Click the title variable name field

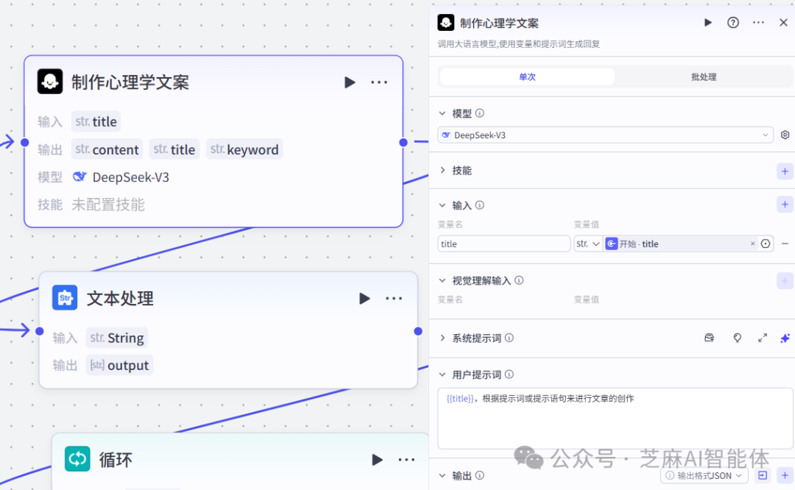tap(504, 244)
